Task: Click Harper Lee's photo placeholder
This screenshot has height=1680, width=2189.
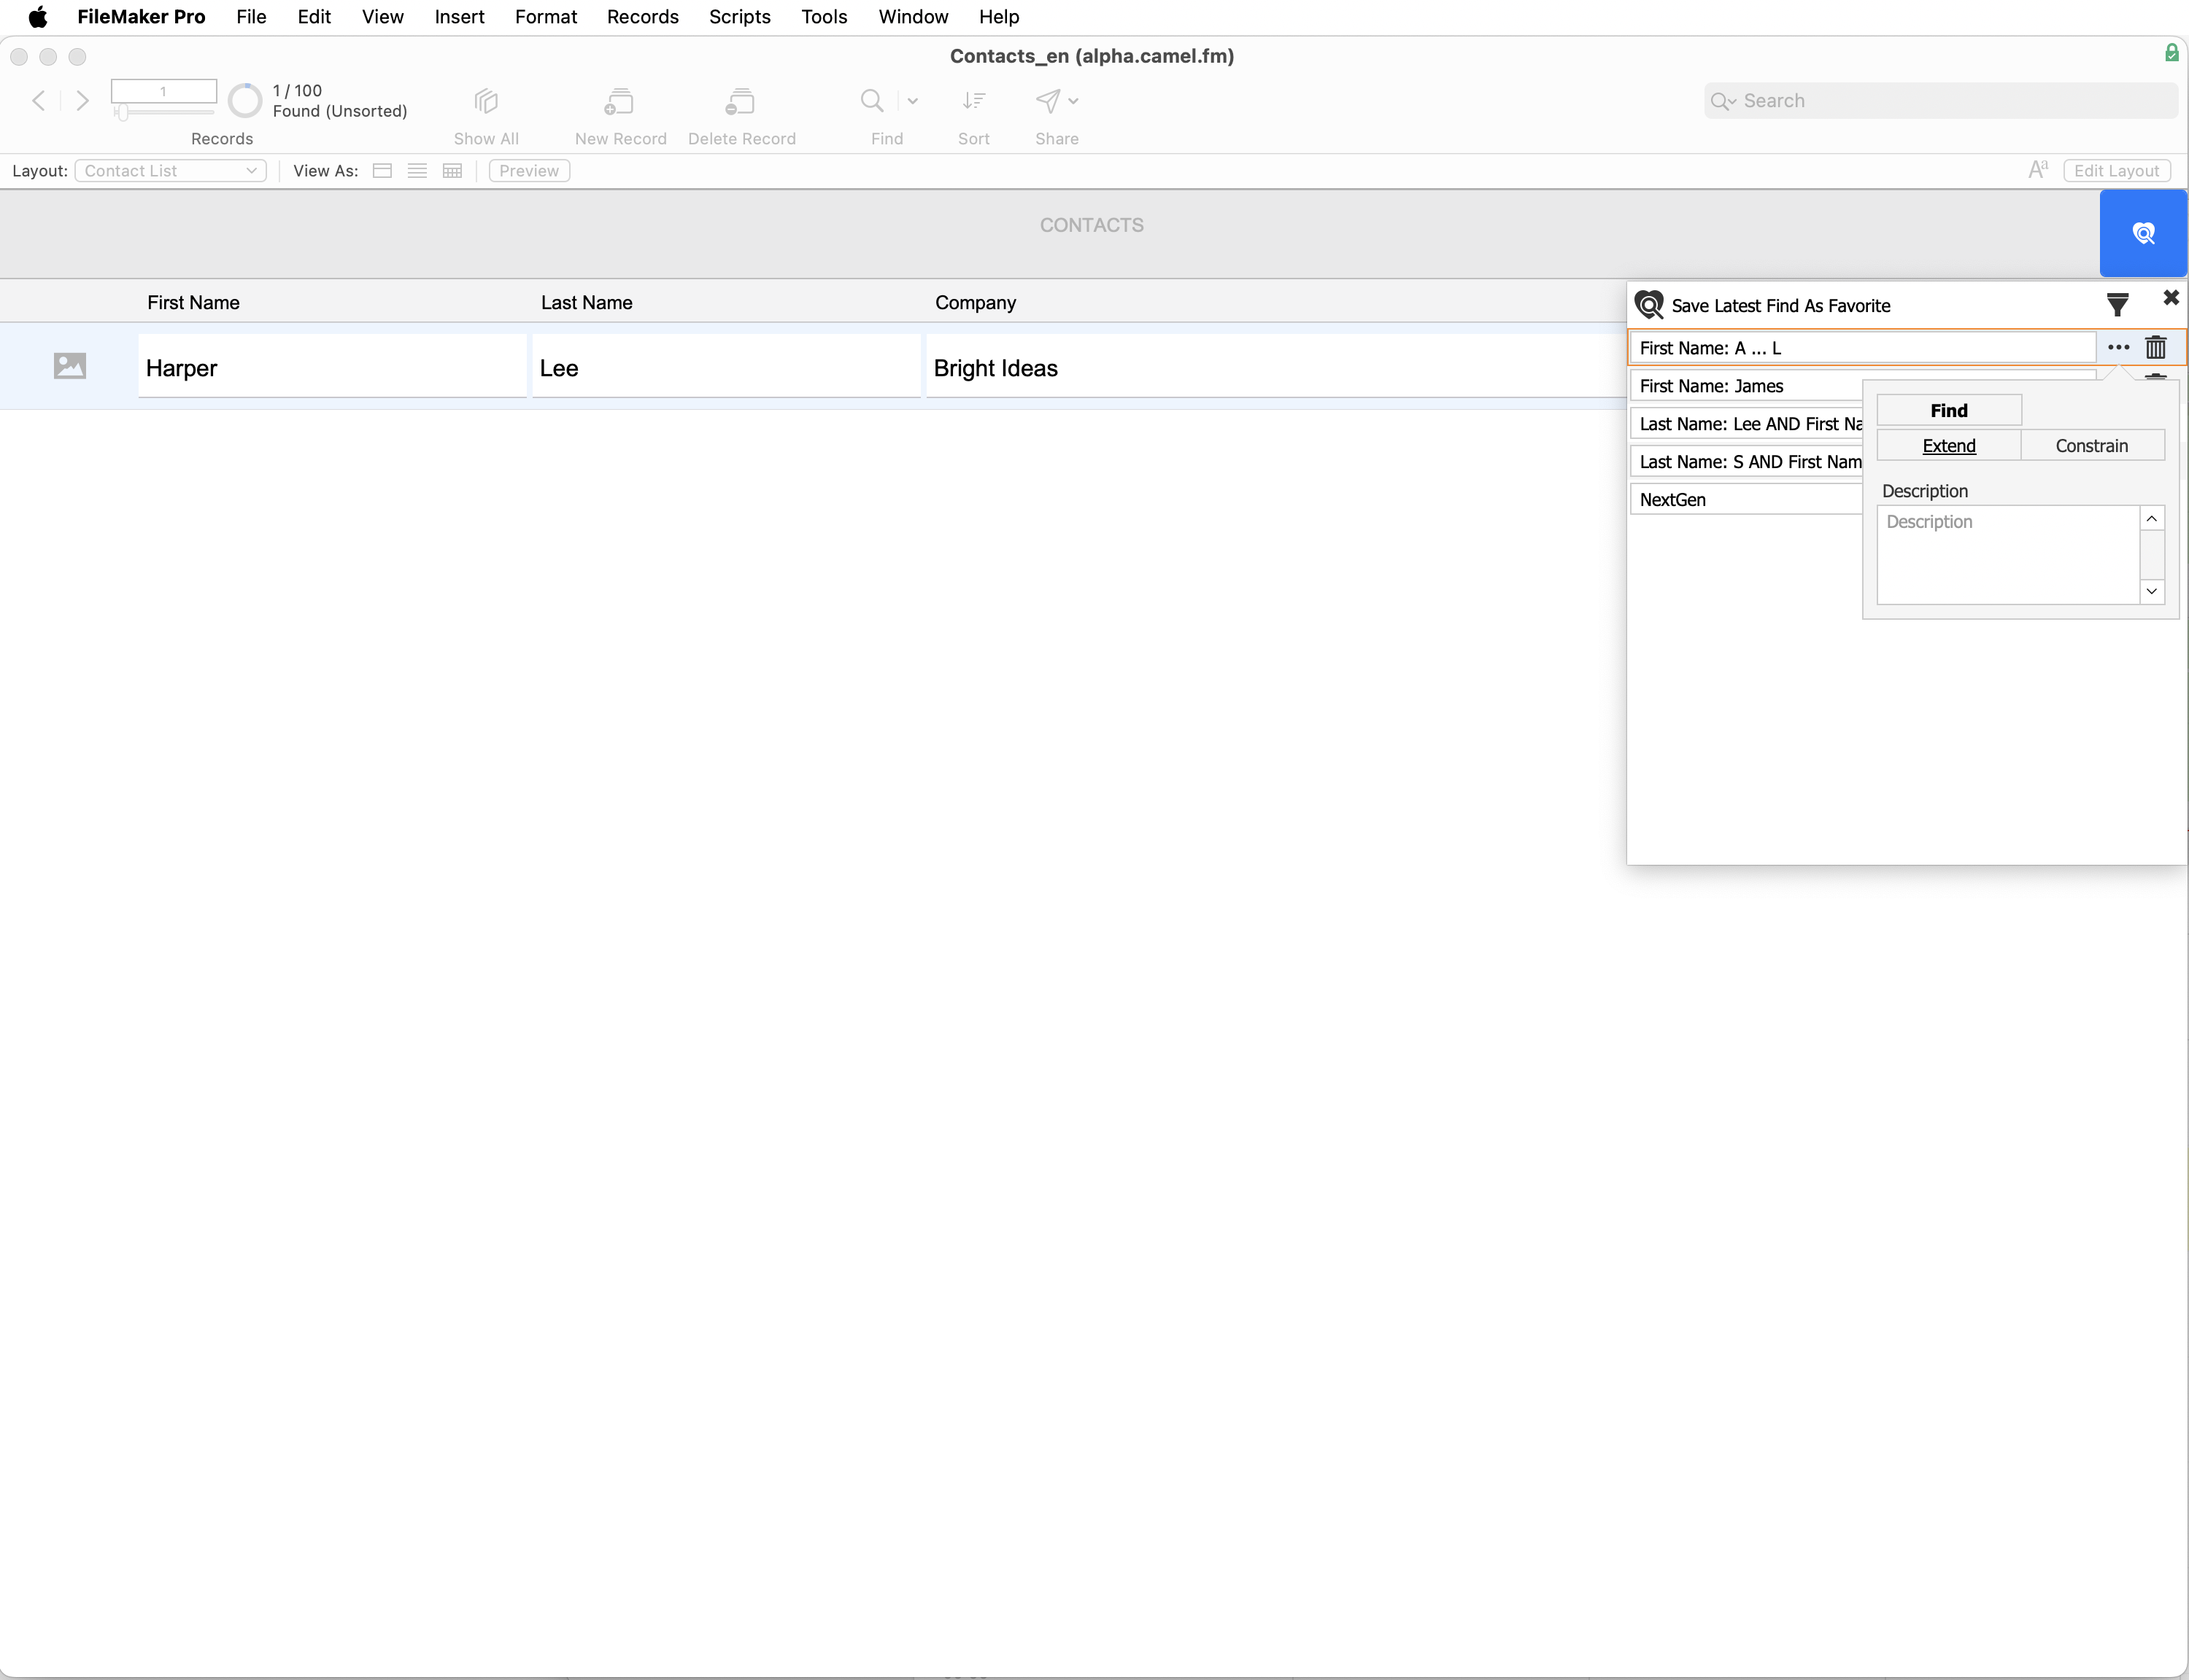Action: pyautogui.click(x=70, y=366)
